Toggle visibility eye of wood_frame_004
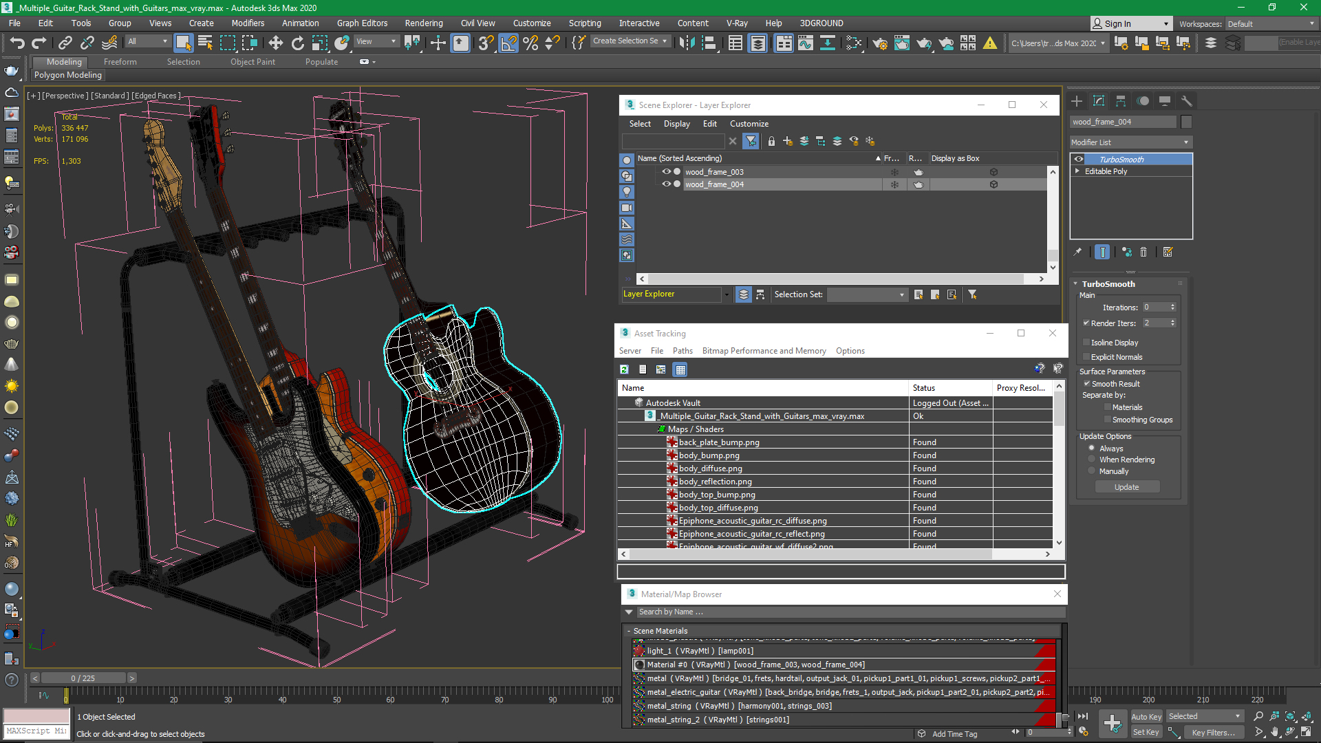This screenshot has height=743, width=1321. pyautogui.click(x=666, y=184)
